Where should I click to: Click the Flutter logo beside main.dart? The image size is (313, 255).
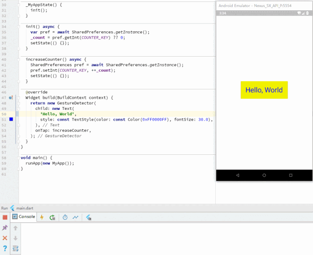click(12, 208)
